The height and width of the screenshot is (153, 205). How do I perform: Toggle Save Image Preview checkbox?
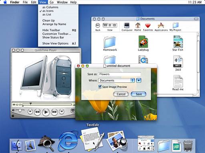(x=100, y=87)
